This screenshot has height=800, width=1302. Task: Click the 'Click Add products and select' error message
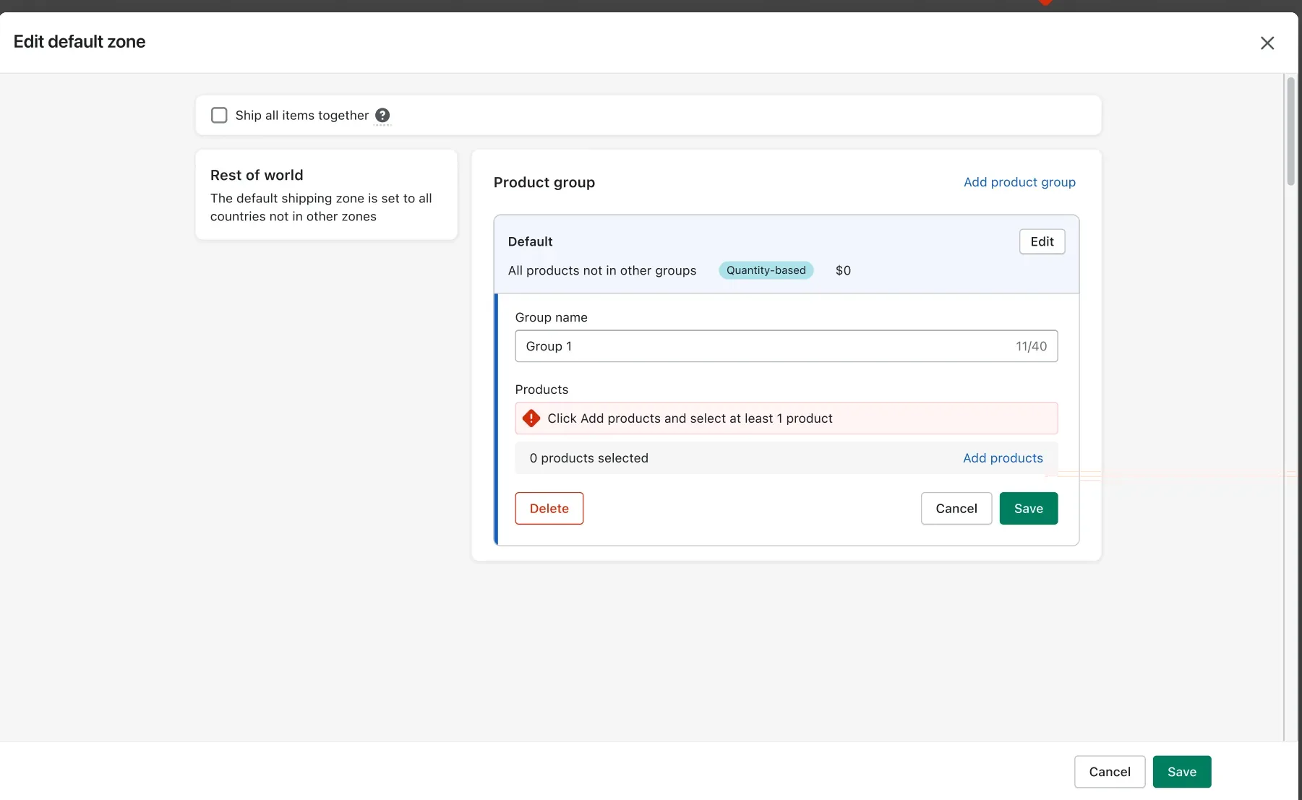point(690,418)
